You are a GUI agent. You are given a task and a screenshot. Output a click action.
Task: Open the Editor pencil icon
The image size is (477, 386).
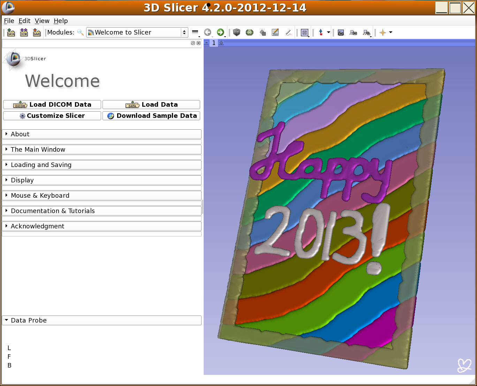(x=288, y=32)
